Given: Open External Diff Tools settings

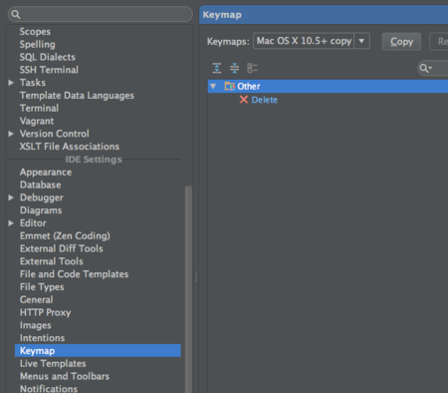Looking at the screenshot, I should pyautogui.click(x=62, y=248).
